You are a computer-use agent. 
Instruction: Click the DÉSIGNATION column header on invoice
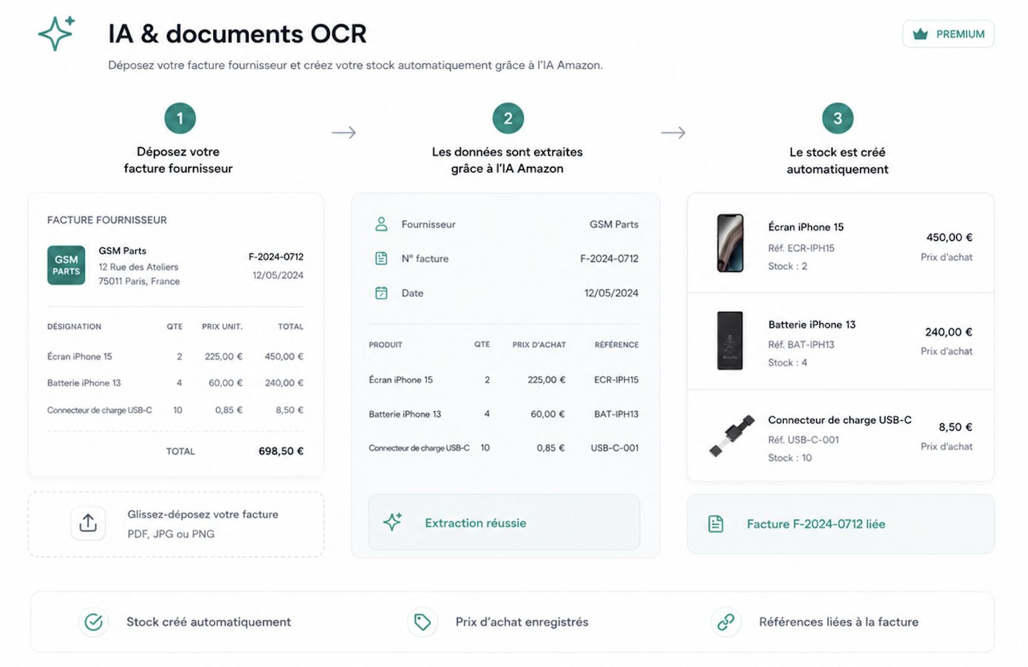tap(74, 327)
